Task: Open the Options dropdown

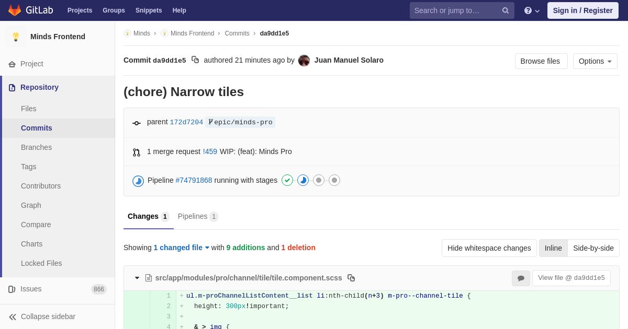Action: tap(595, 61)
